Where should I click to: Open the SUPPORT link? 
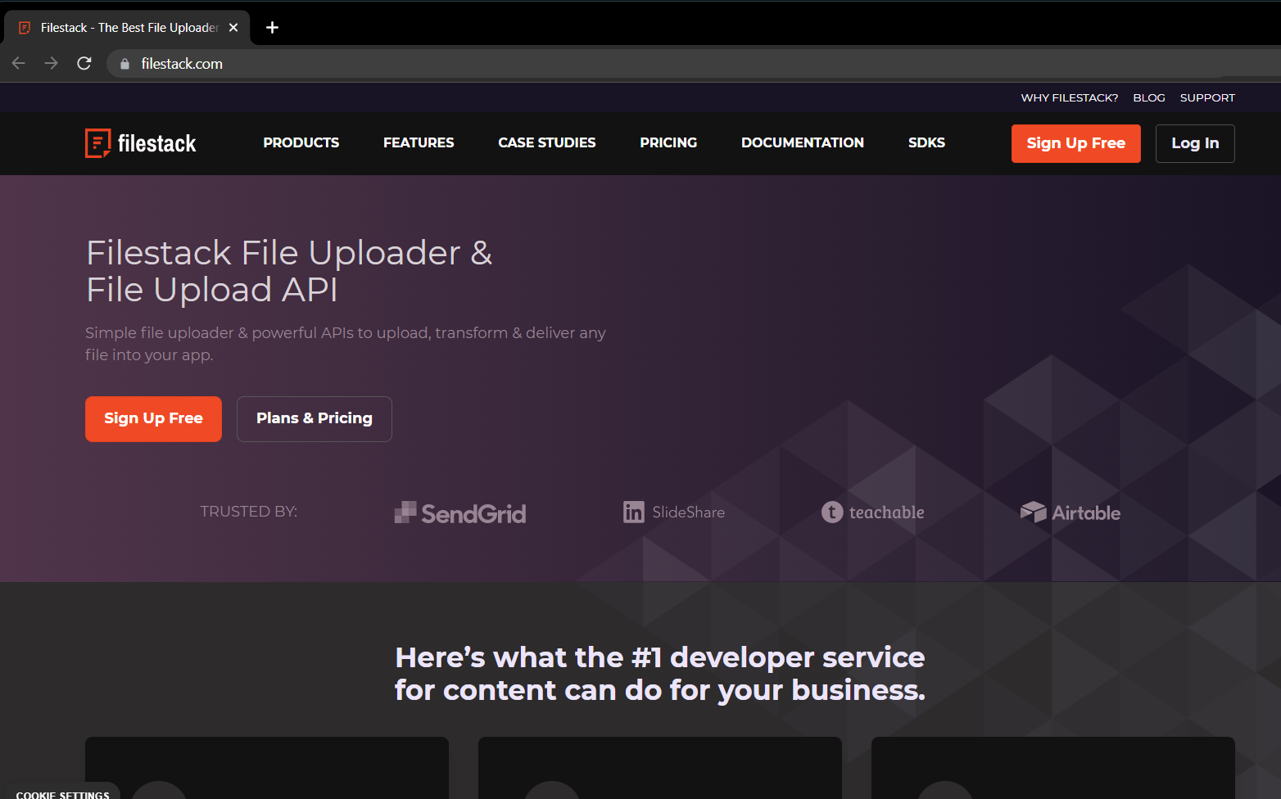tap(1207, 97)
